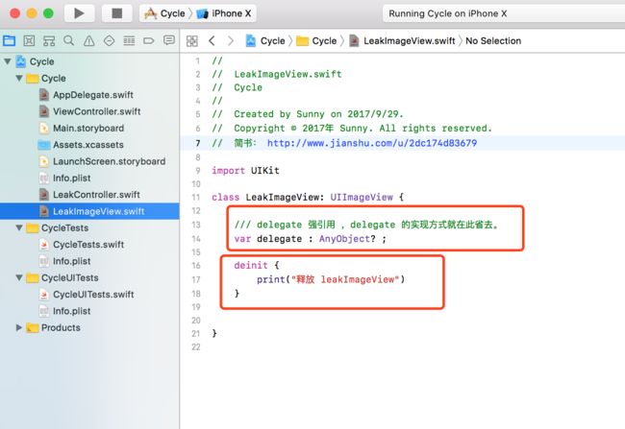Click 'var delegate : AnyObject?' line

point(311,239)
